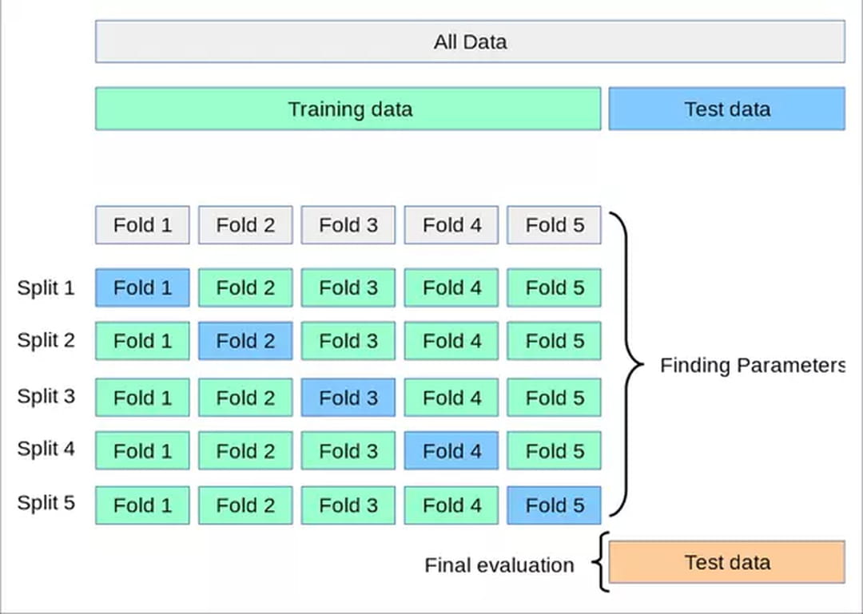Click the blue Fold 3 in Split 3
Viewport: 863px width, 614px height.
pyautogui.click(x=348, y=398)
